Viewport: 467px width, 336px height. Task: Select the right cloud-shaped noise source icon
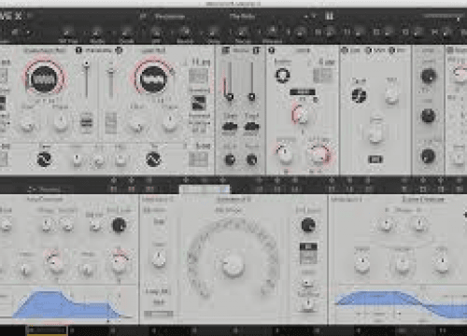[251, 127]
